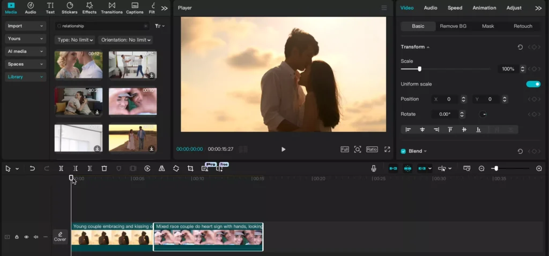This screenshot has height=256, width=549.
Task: Click the player scan/focus frame icon
Action: (357, 149)
